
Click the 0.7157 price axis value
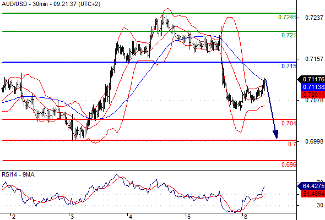pos(314,59)
